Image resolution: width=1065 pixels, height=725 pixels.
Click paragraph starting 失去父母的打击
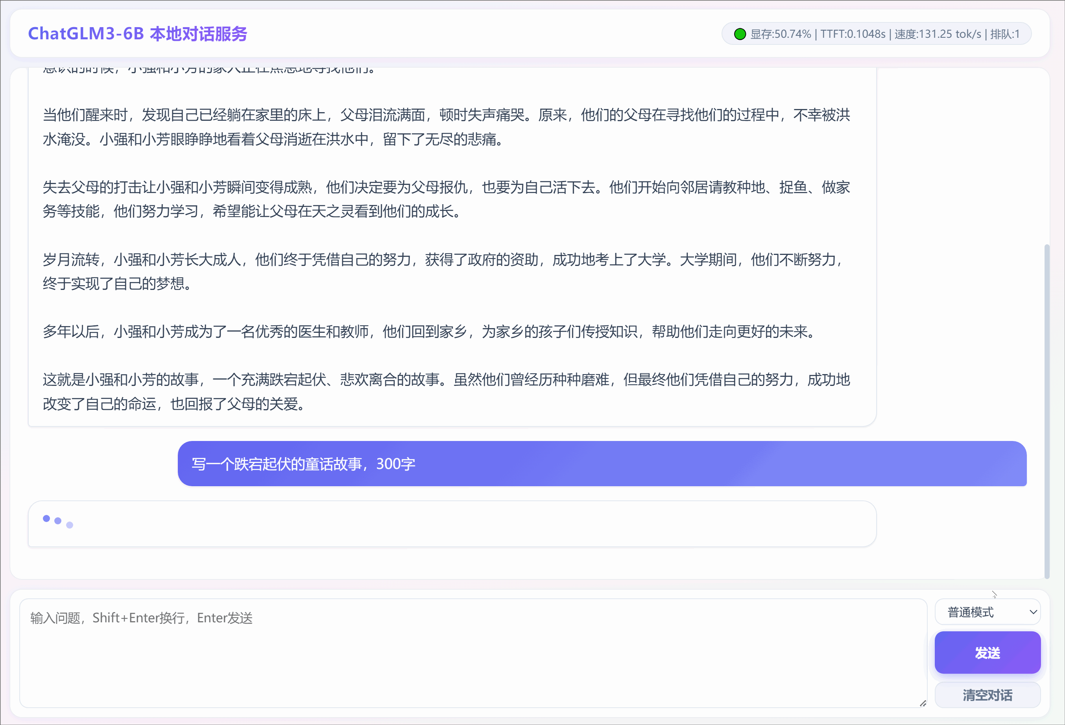coord(447,199)
